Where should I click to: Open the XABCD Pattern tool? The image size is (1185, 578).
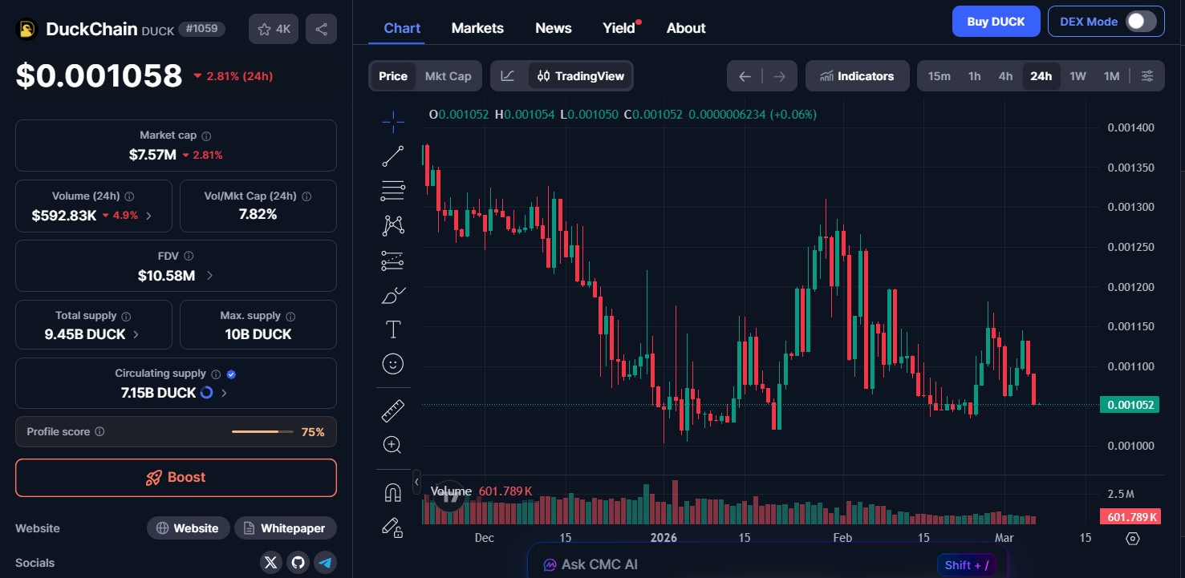click(392, 225)
